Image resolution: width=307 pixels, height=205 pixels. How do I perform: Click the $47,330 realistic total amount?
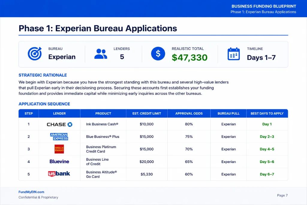pos(189,57)
